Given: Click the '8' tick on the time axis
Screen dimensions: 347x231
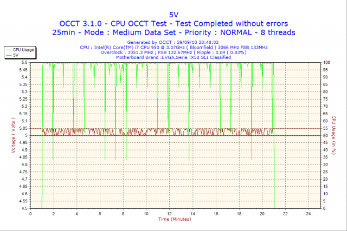Looking at the screenshot, I should [123, 214].
